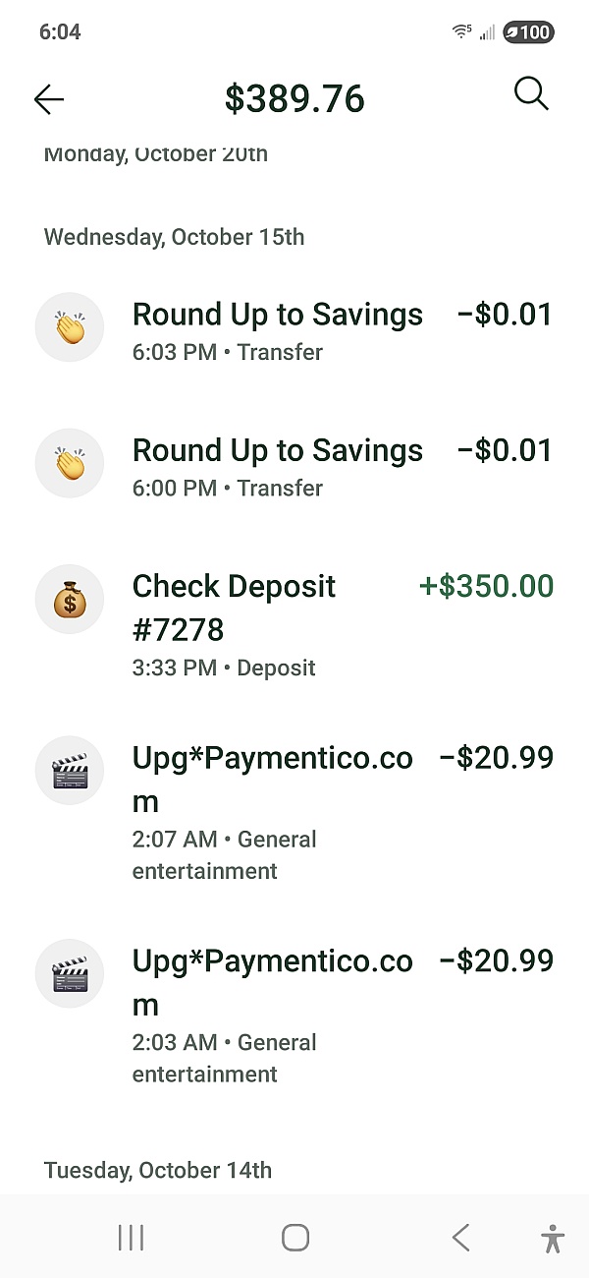Open Check Deposit #7278 transaction
Viewport: 589px width, 1278px height.
click(x=234, y=607)
